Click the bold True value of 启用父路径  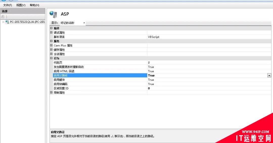point(151,75)
